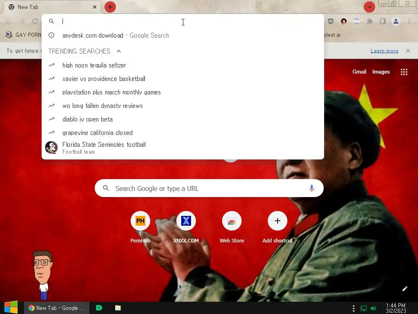Toggle the side panel icon
Image resolution: width=418 pixels, height=314 pixels.
383,21
